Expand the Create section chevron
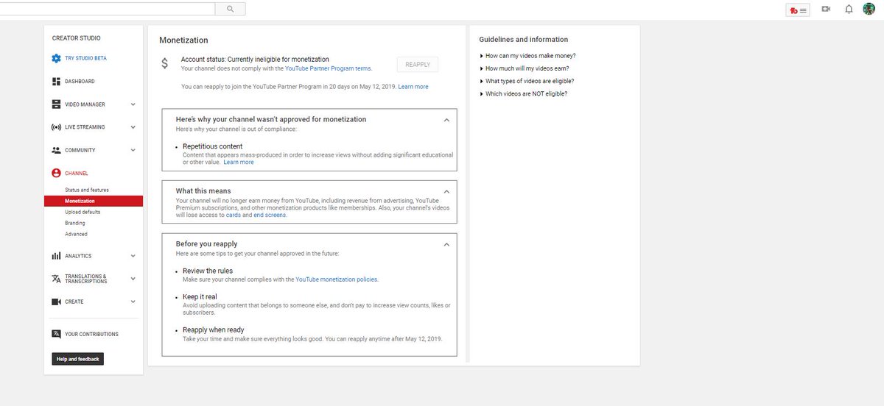The image size is (884, 406). (133, 302)
